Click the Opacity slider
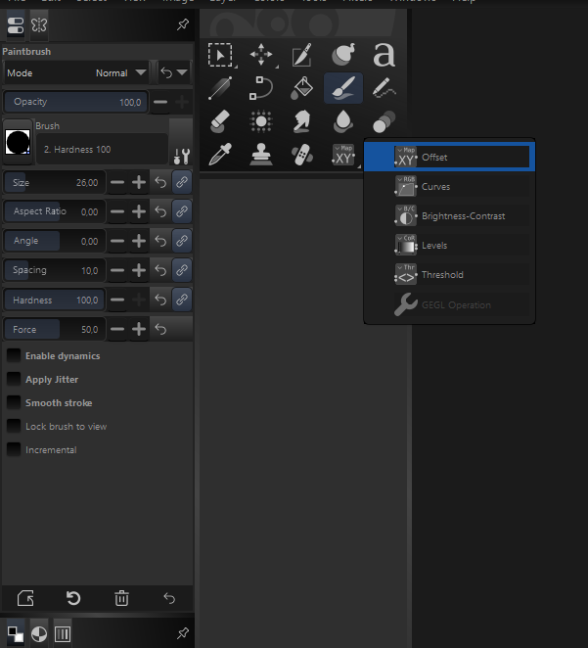Screen dimensions: 588x648 (76, 102)
